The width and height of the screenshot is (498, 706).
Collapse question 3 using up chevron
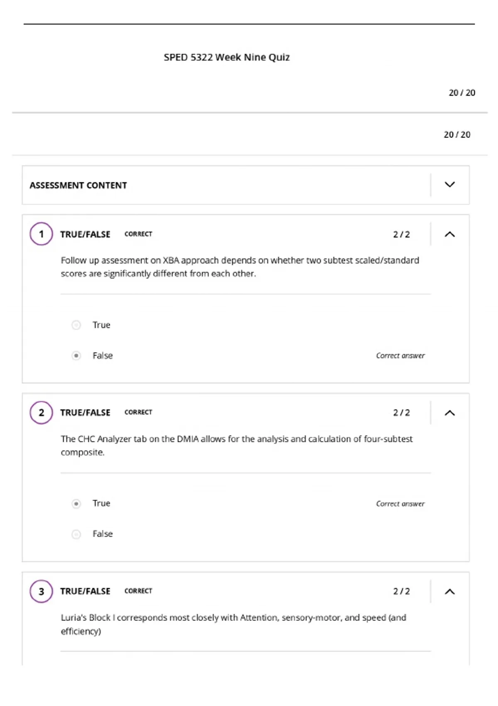click(x=450, y=591)
